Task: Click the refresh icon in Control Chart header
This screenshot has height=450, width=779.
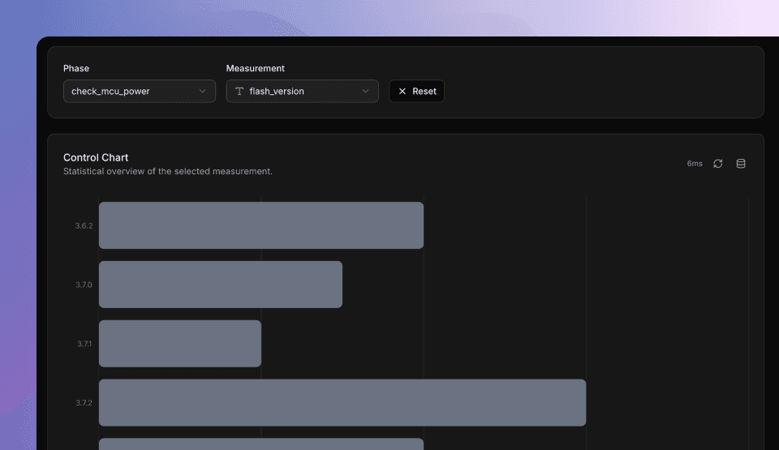Action: coord(718,164)
